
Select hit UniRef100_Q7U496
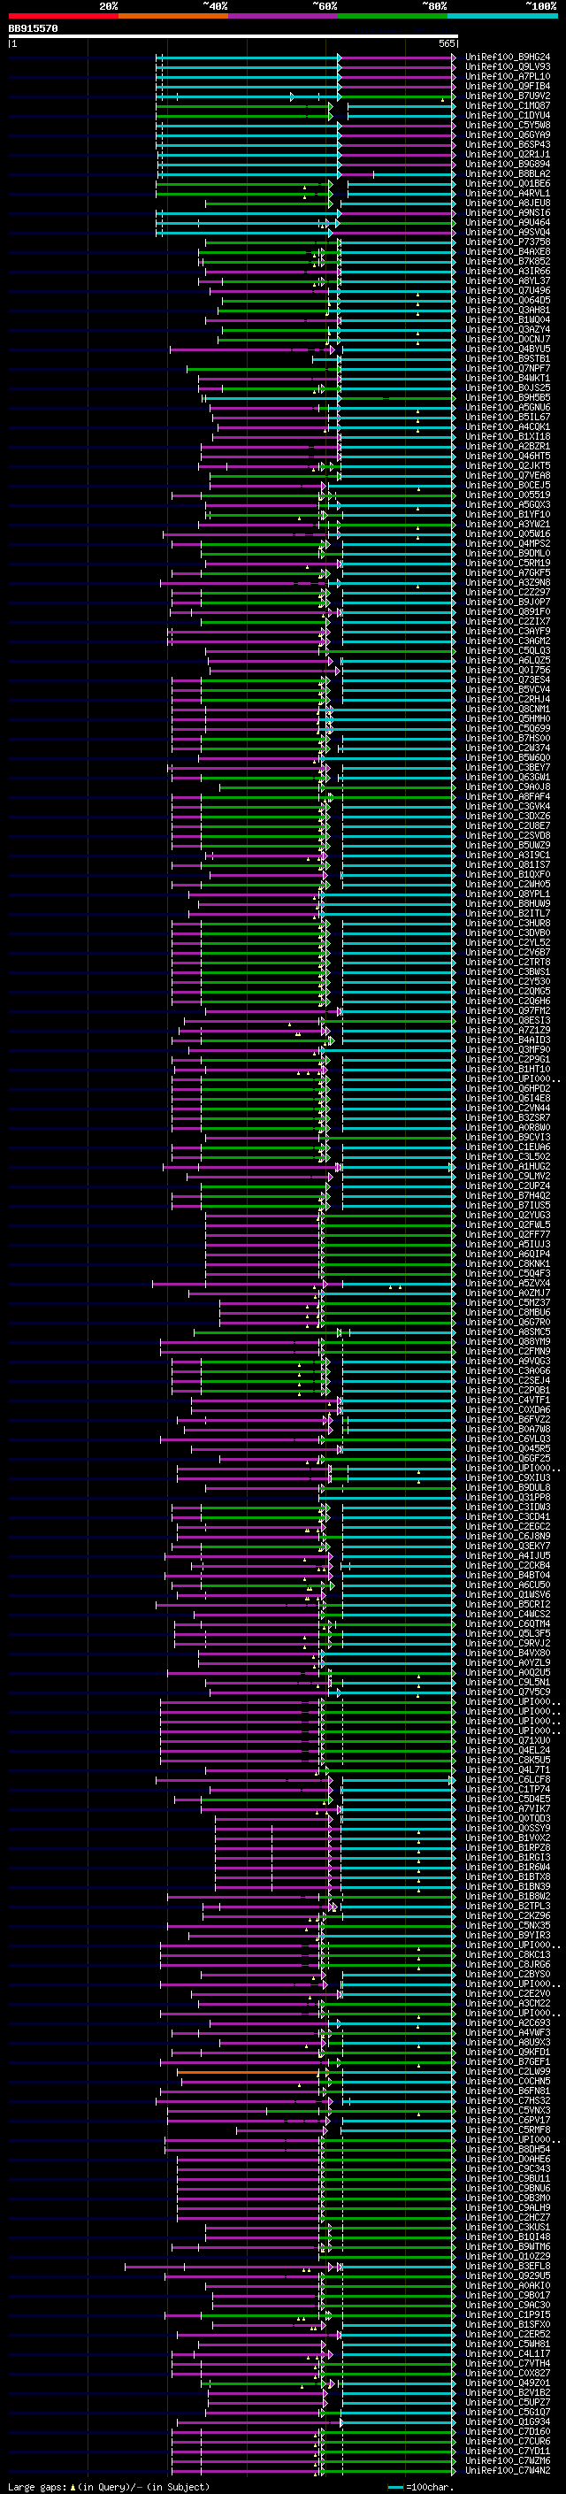pyautogui.click(x=507, y=290)
